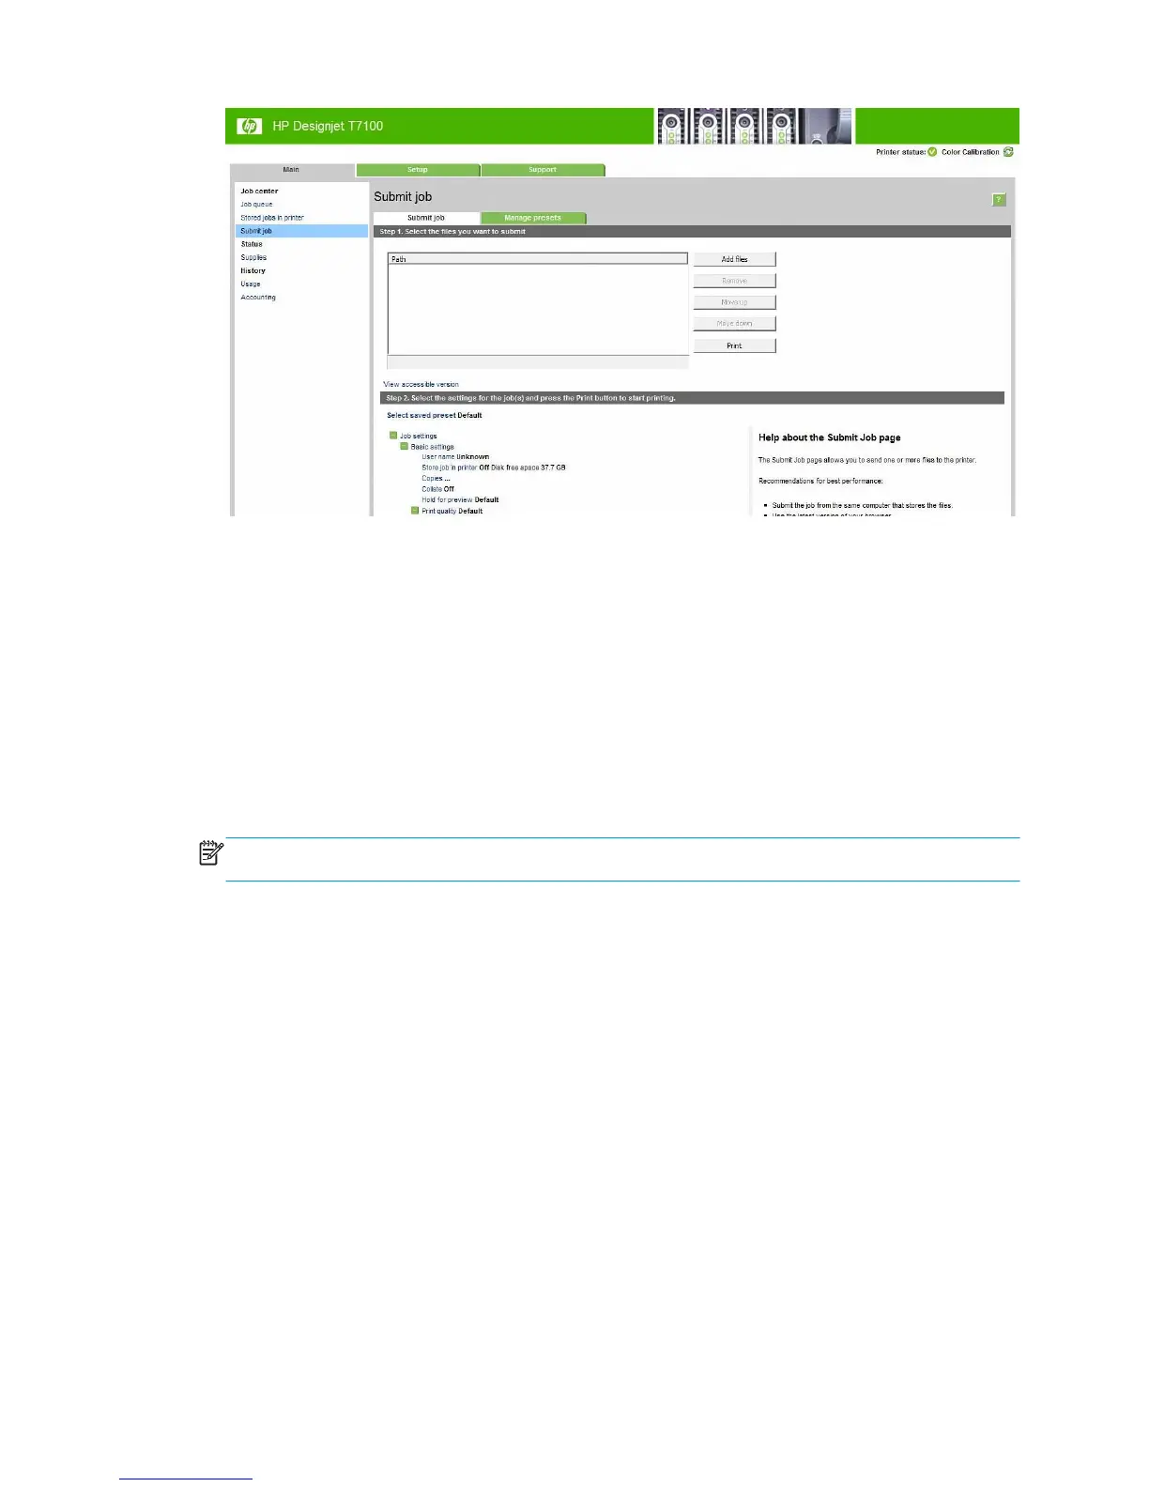
Task: Open the Setup tab
Action: [x=418, y=170]
